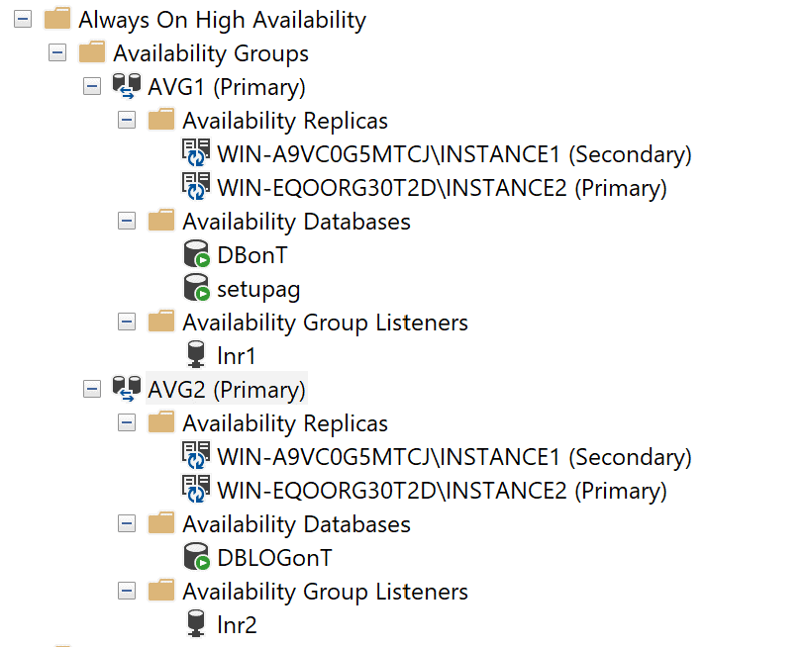Viewport: 808px width, 647px height.
Task: Click the AVG2 availability group icon
Action: pyautogui.click(x=126, y=390)
